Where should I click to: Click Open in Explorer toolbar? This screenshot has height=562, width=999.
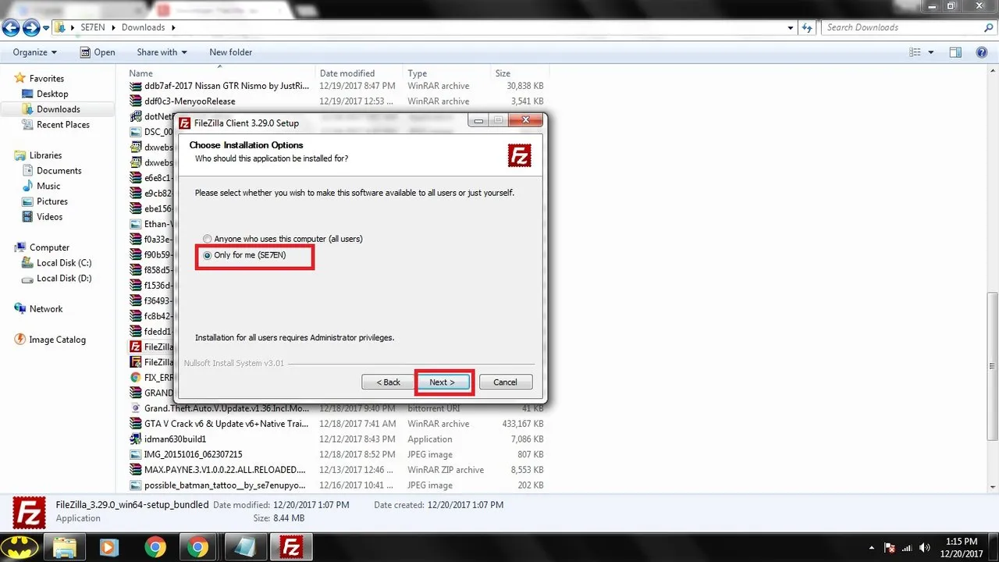pos(98,52)
